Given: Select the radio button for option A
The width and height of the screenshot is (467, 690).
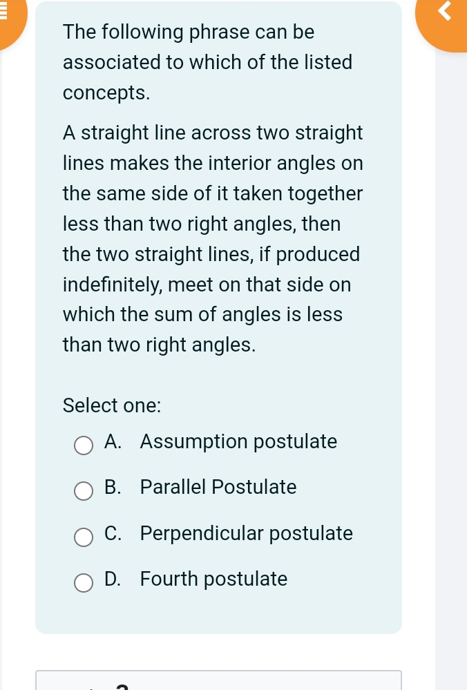Looking at the screenshot, I should (x=84, y=445).
